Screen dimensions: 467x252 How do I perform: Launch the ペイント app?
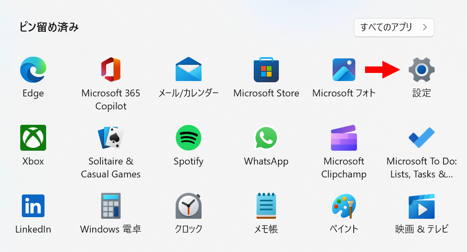tap(344, 206)
